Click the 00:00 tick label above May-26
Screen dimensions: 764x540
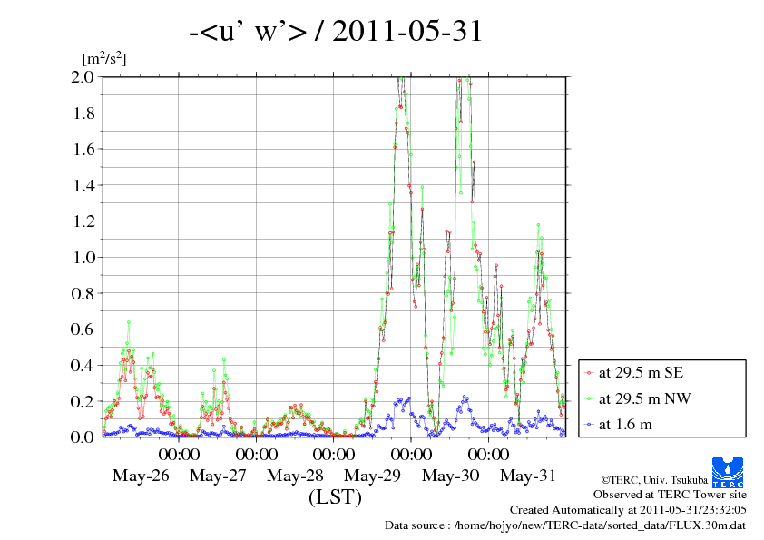[x=179, y=454]
